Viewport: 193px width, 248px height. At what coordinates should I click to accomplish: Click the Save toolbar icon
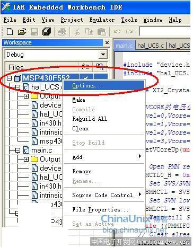coord(34,32)
